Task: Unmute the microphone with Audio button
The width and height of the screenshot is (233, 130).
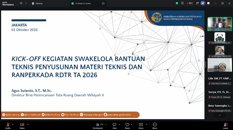Action: [8, 126]
